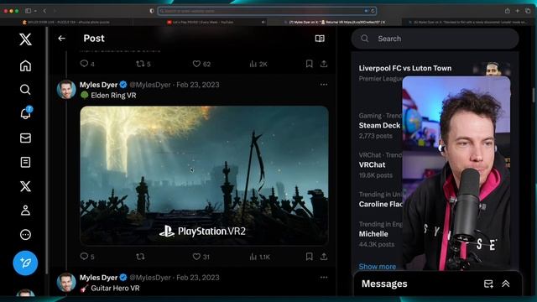The height and width of the screenshot is (302, 537).
Task: Start a new message in Messages drawer
Action: 488,284
